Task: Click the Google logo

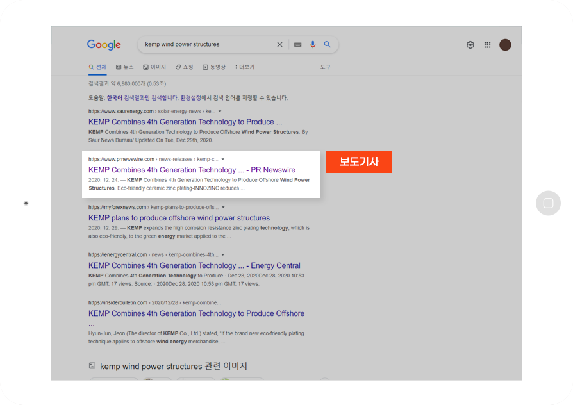Action: point(104,45)
